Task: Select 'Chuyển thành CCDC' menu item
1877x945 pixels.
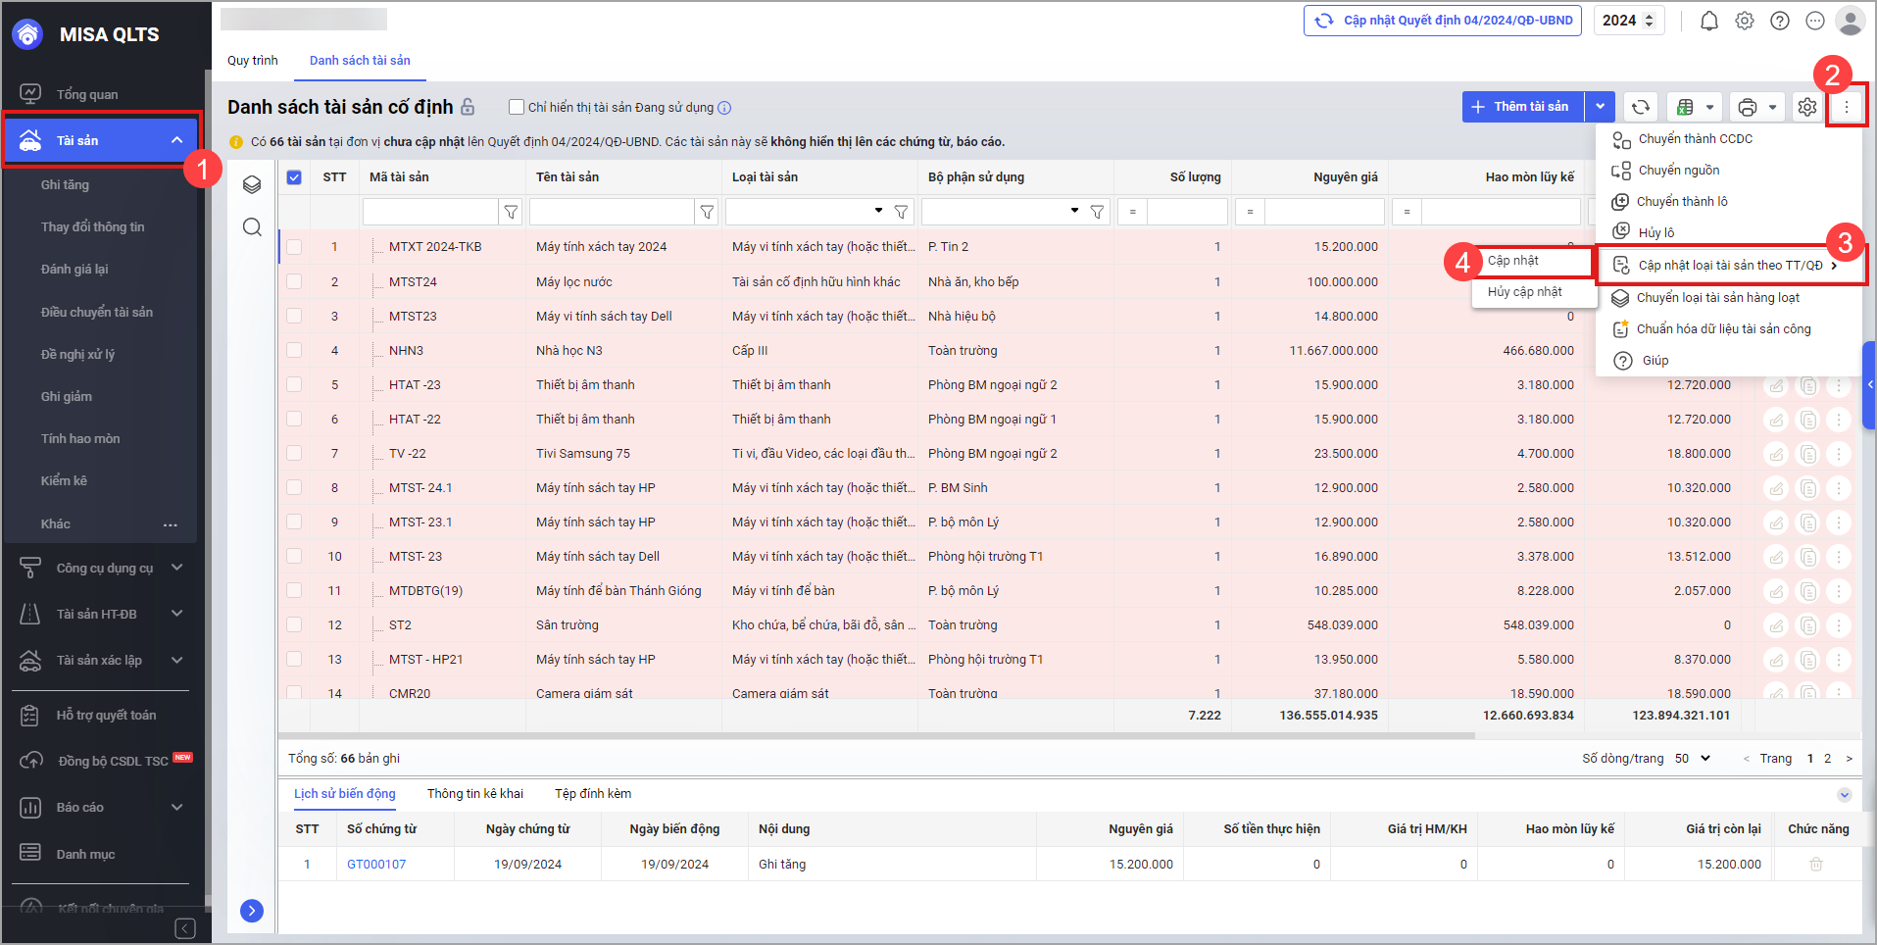Action: coord(1695,139)
